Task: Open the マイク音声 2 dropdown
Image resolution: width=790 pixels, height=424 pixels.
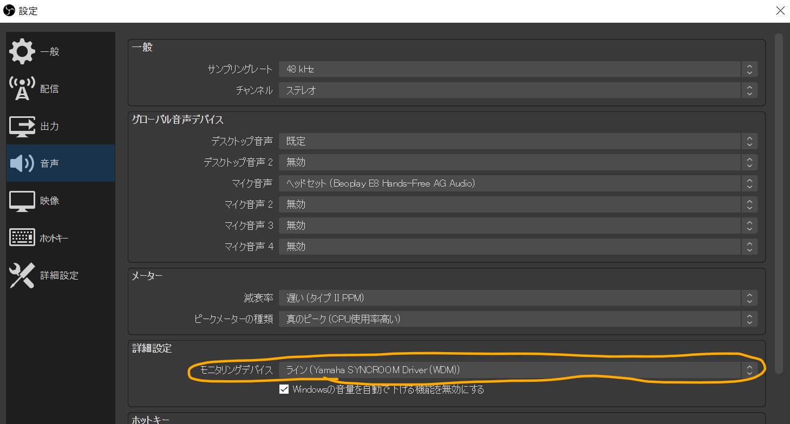Action: 518,204
